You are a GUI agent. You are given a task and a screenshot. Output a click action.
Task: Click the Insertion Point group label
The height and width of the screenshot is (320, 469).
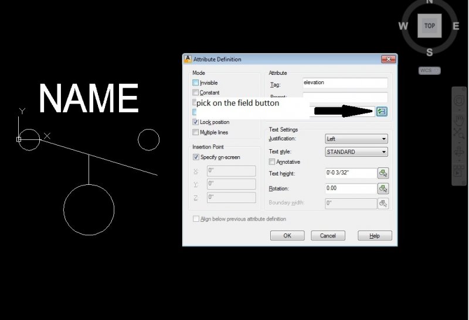(208, 147)
